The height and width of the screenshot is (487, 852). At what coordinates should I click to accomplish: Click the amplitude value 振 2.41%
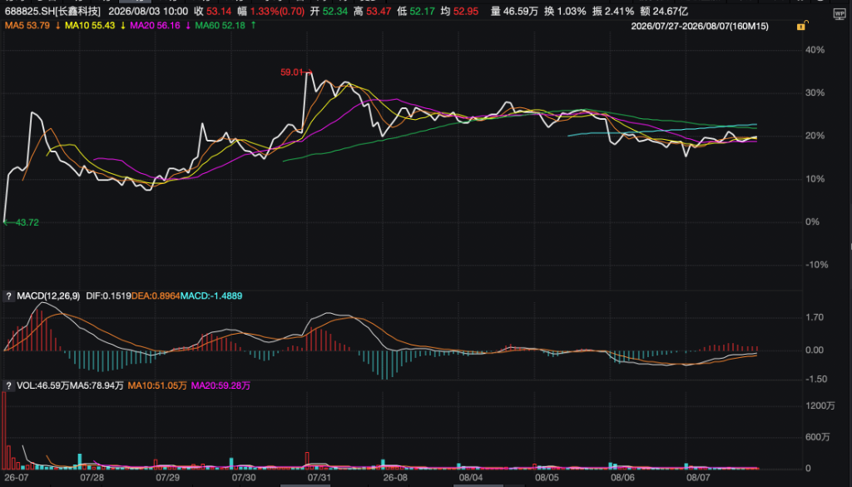pos(613,12)
